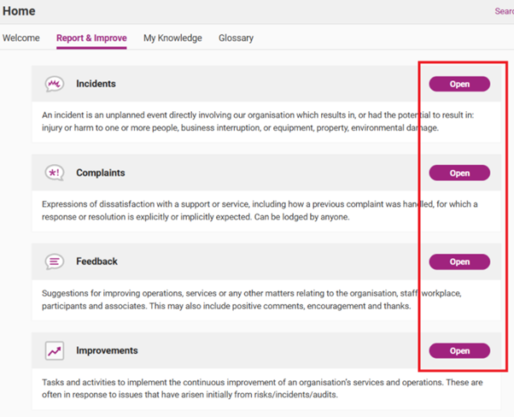Click the Improvements heading label
Screen dimensions: 514x417
click(107, 350)
